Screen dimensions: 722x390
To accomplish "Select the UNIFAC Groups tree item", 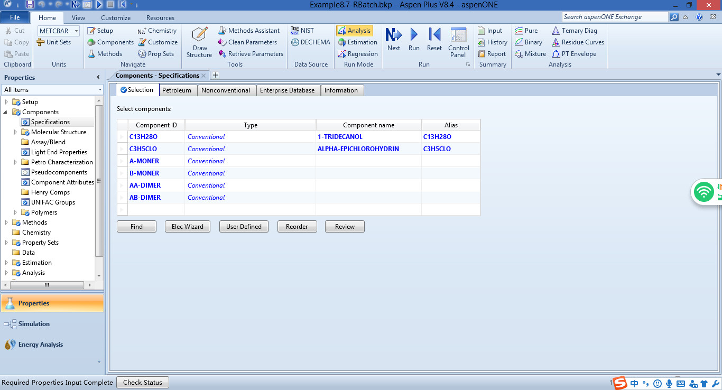I will coord(53,202).
